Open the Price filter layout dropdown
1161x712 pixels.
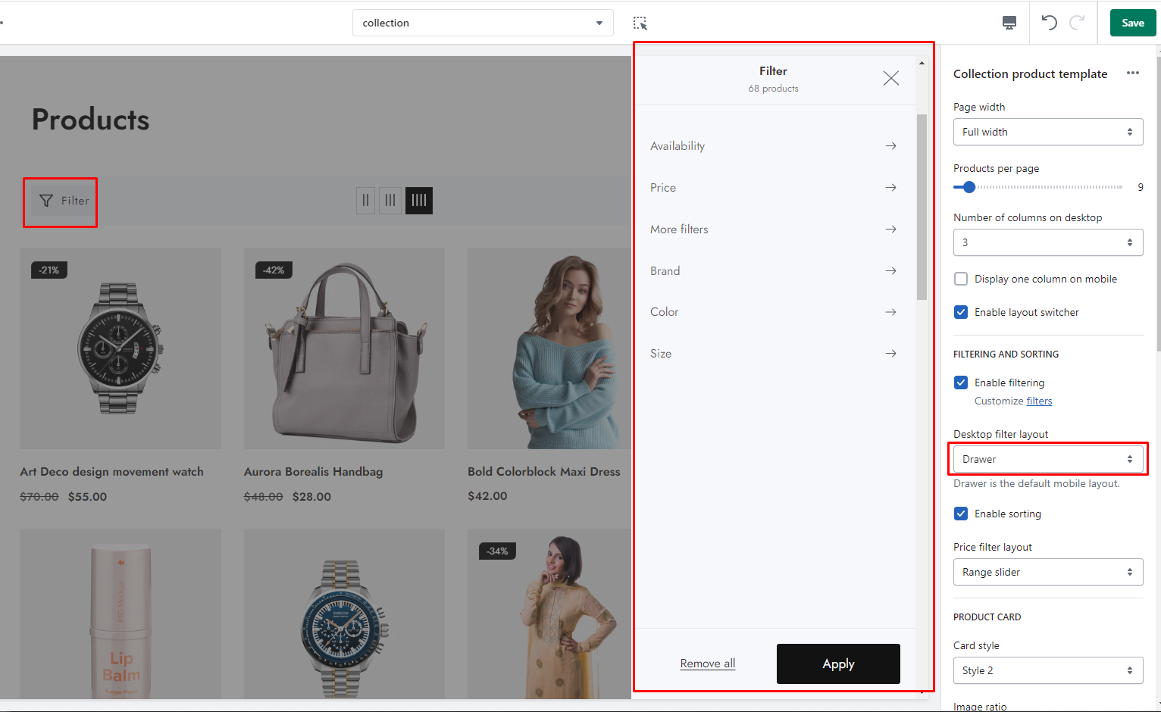(1048, 572)
